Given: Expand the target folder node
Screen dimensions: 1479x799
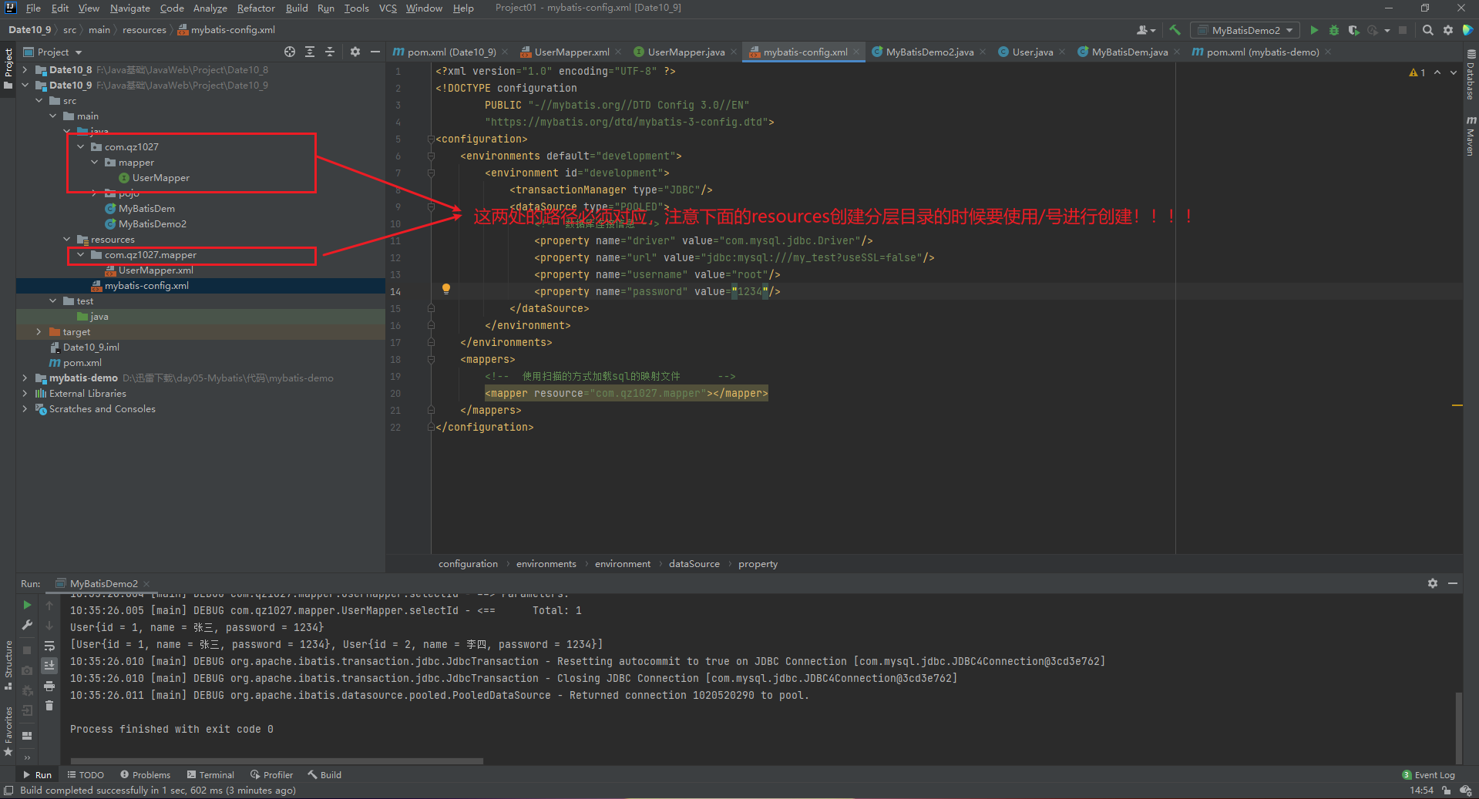Looking at the screenshot, I should point(39,331).
